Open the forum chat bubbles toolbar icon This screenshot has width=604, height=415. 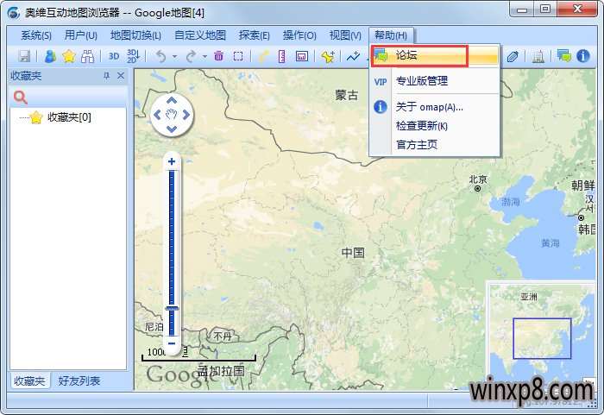pos(564,56)
